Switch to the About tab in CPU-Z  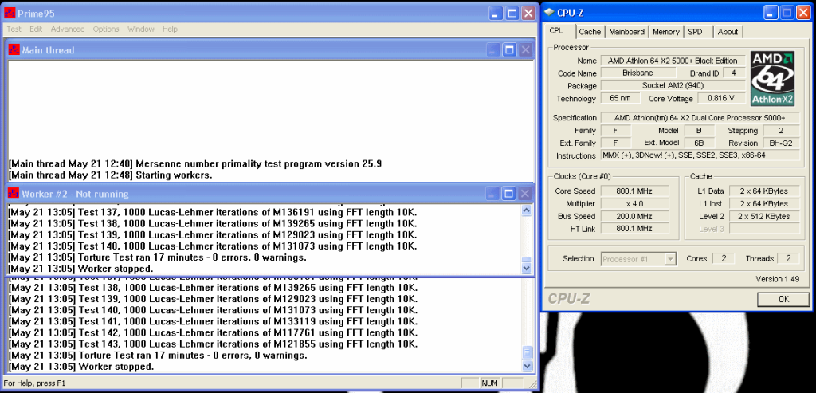tap(728, 32)
